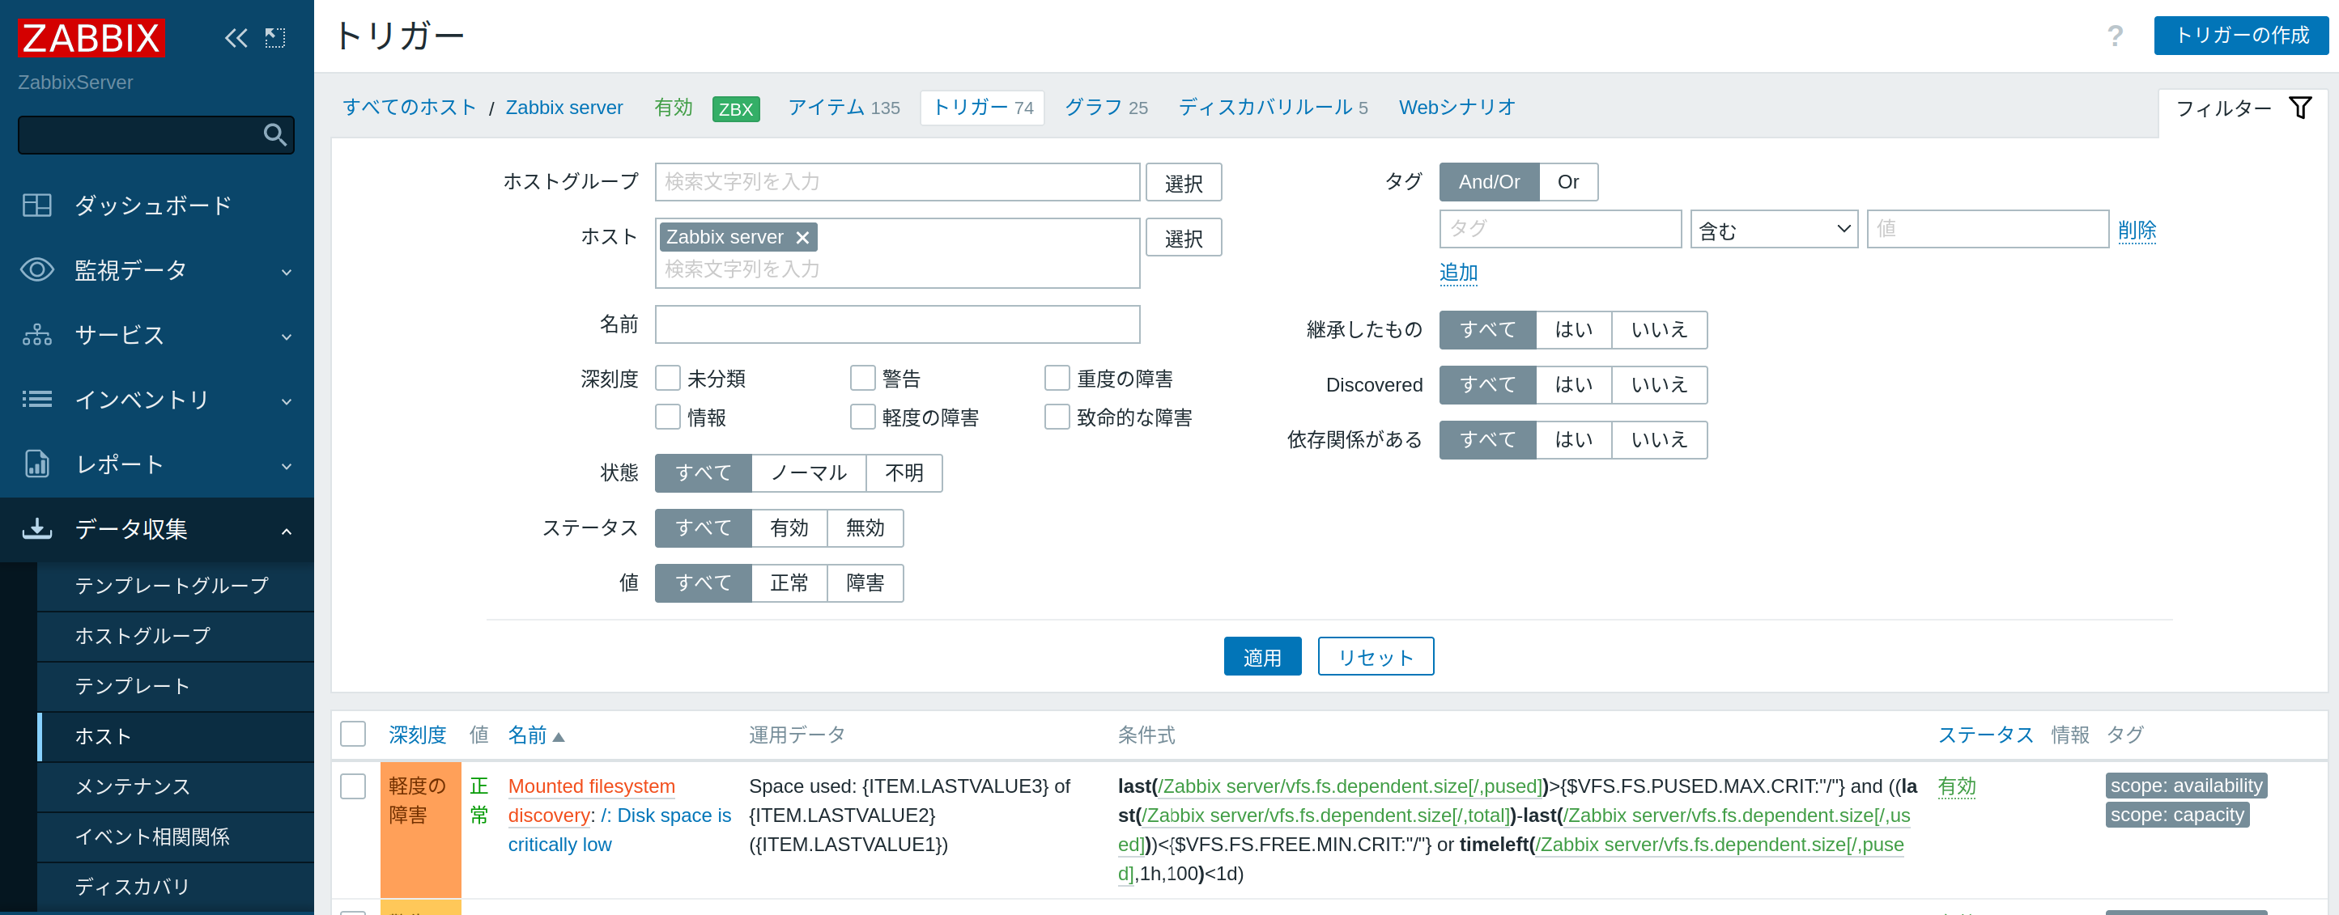The image size is (2339, 915).
Task: Click the Zabbix logo
Action: tap(91, 38)
